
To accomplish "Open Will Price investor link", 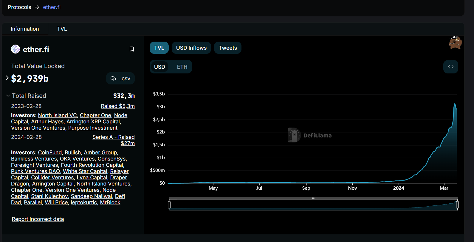I will pyautogui.click(x=56, y=202).
